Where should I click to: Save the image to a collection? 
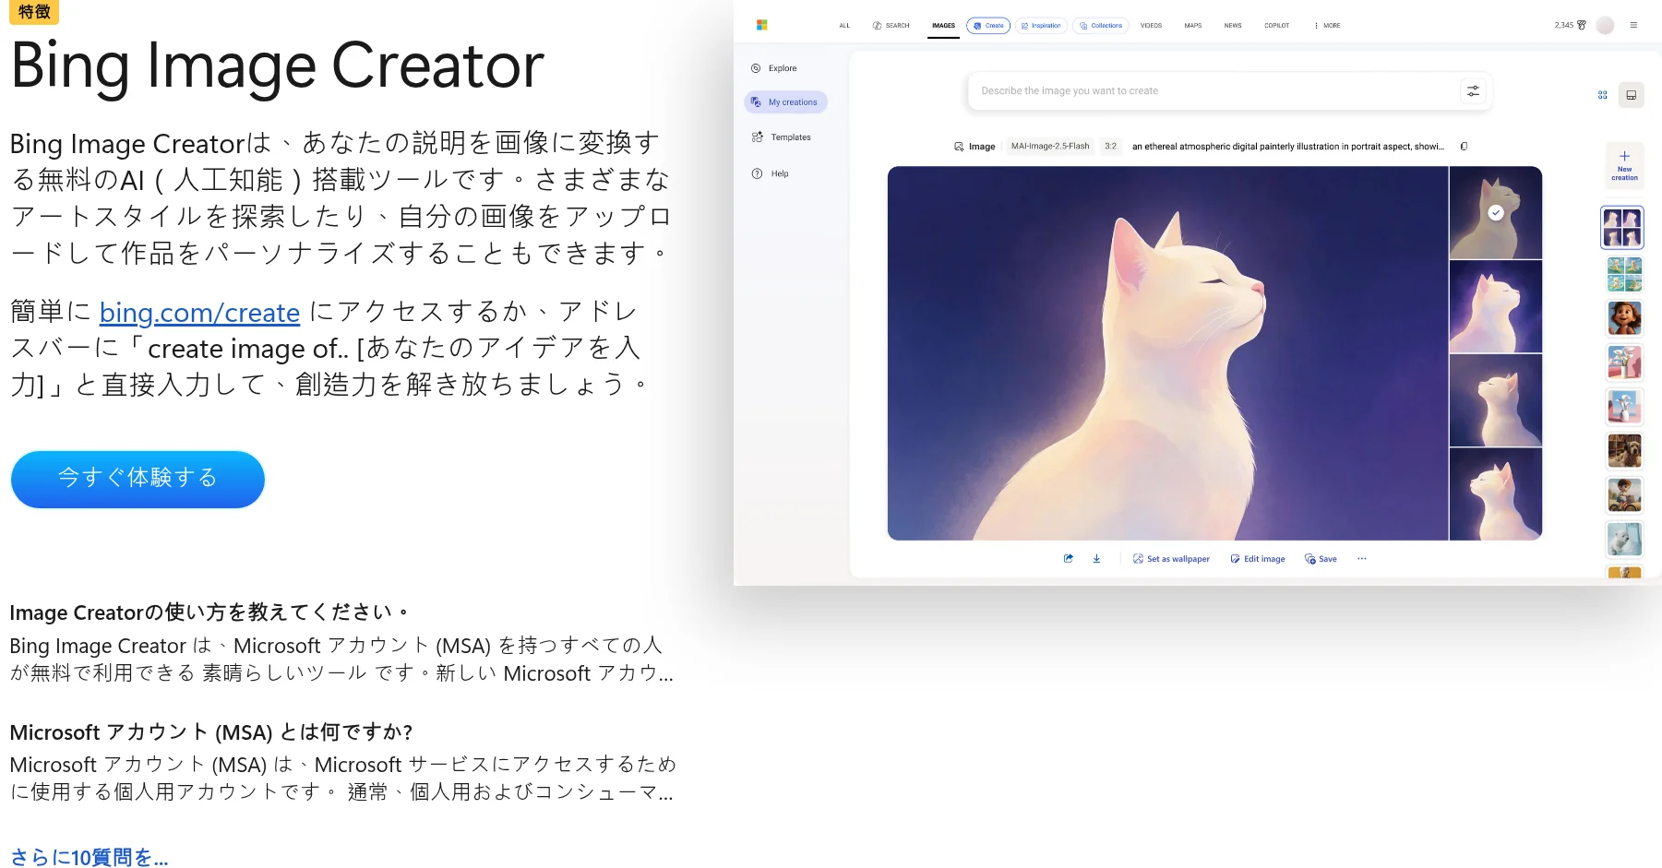[1321, 559]
